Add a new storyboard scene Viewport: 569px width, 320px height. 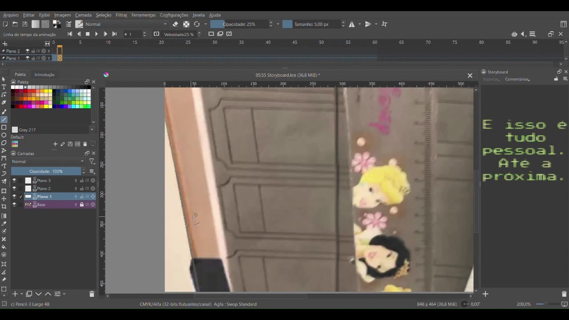[x=485, y=294]
